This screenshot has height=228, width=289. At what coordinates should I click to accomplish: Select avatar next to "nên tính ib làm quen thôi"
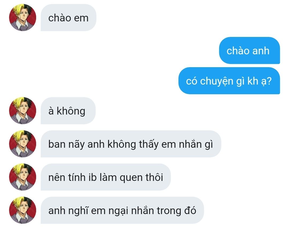(22, 177)
